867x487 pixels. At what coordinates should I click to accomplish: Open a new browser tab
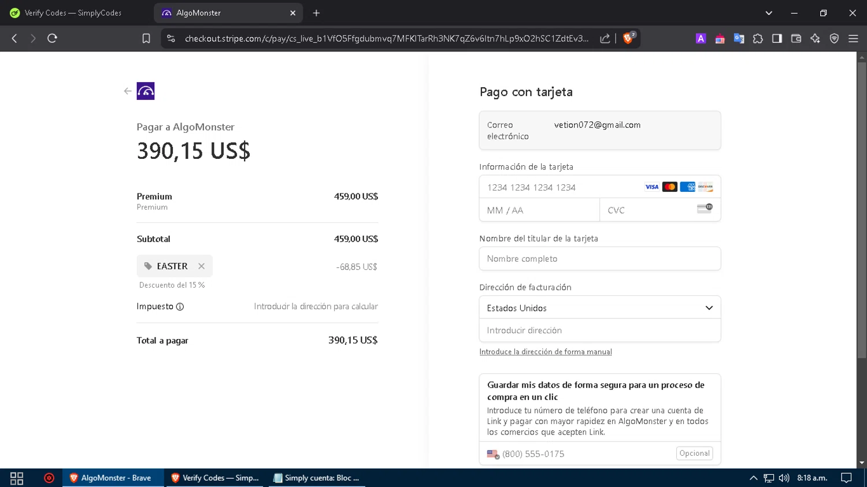[316, 13]
